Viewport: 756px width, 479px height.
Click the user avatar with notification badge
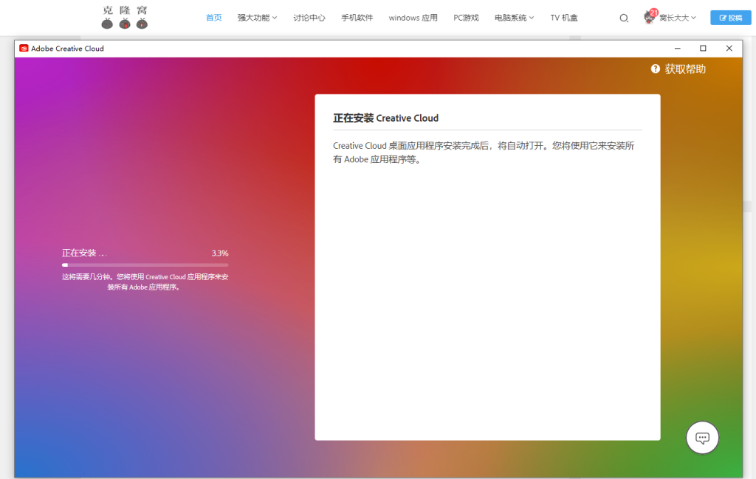[x=650, y=17]
